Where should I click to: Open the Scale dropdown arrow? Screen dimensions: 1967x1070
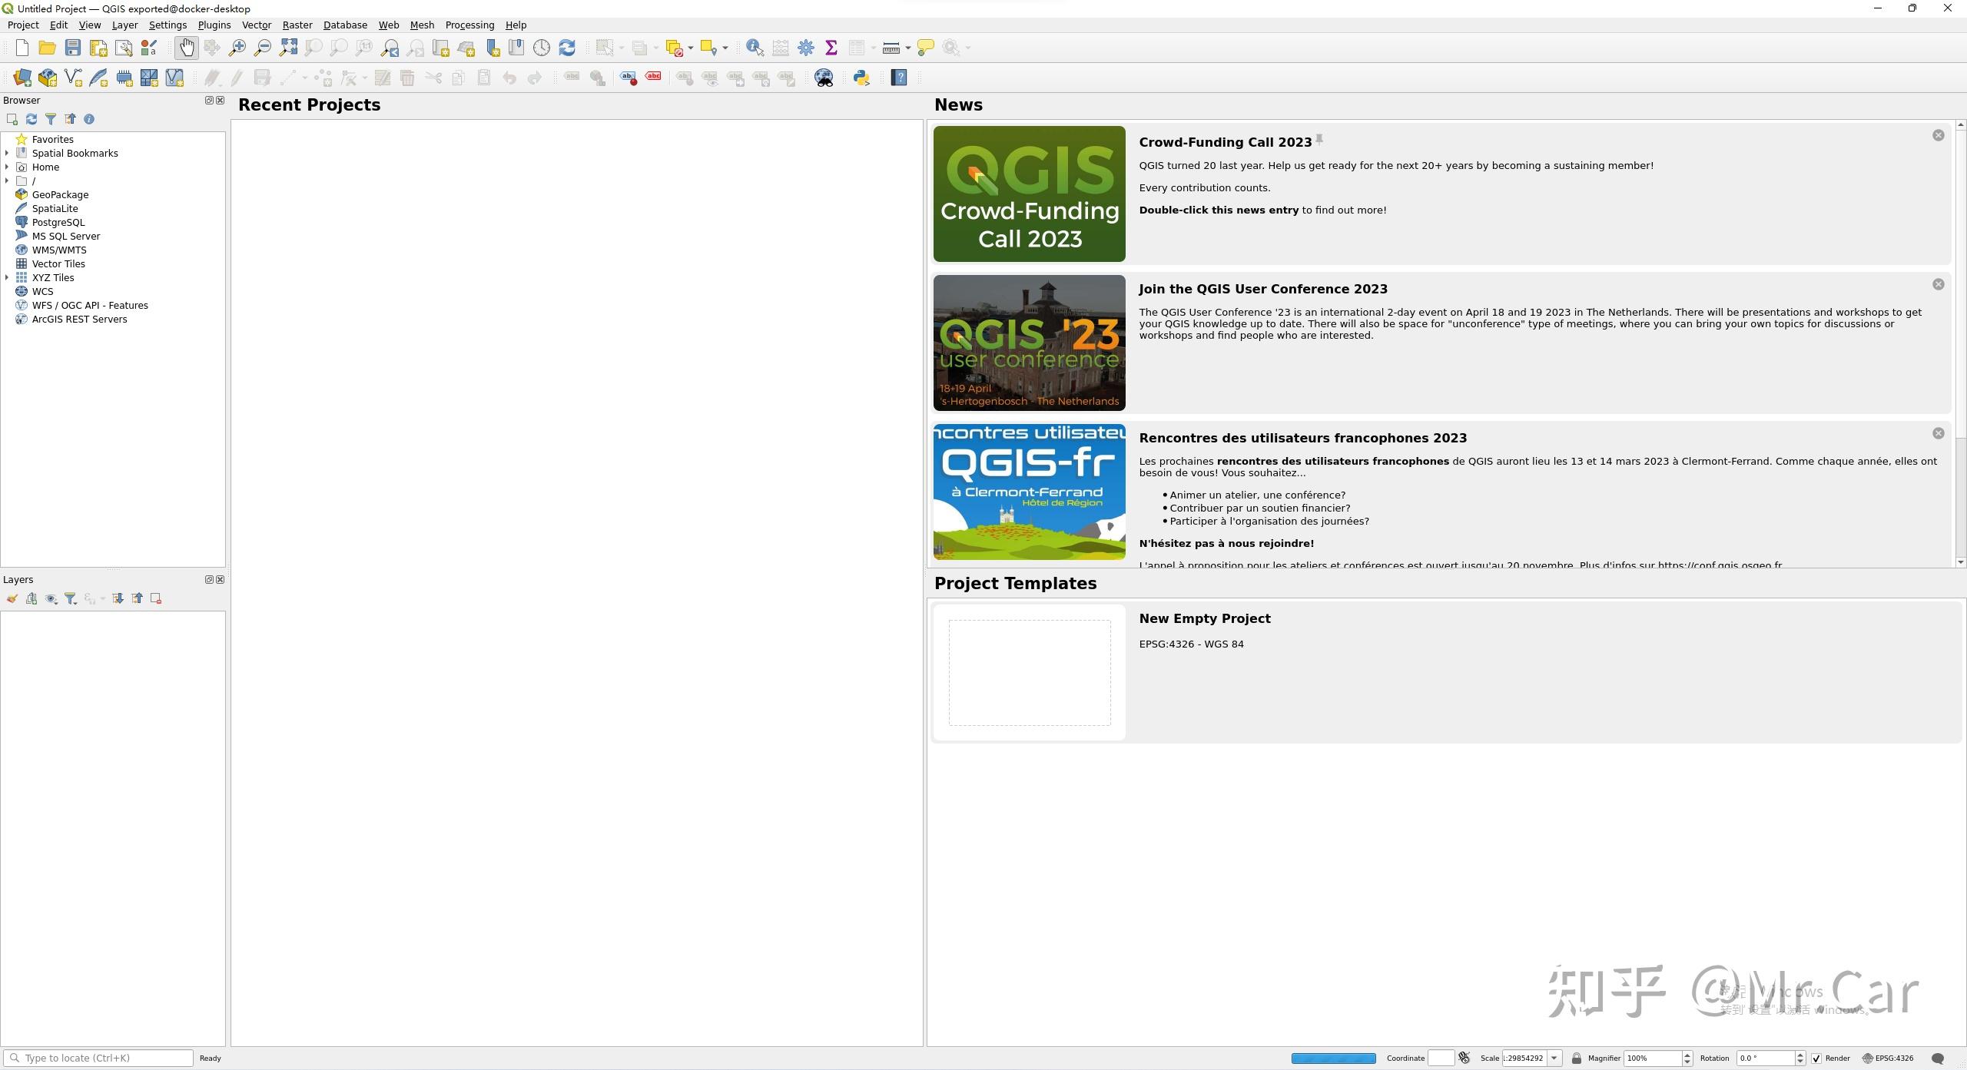point(1554,1058)
